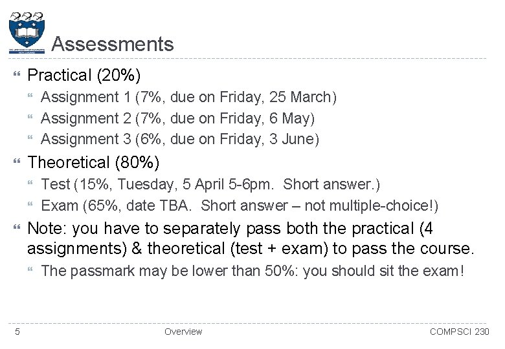Click the Exam (65%, date TBA) line
505x349 pixels.
pos(240,206)
